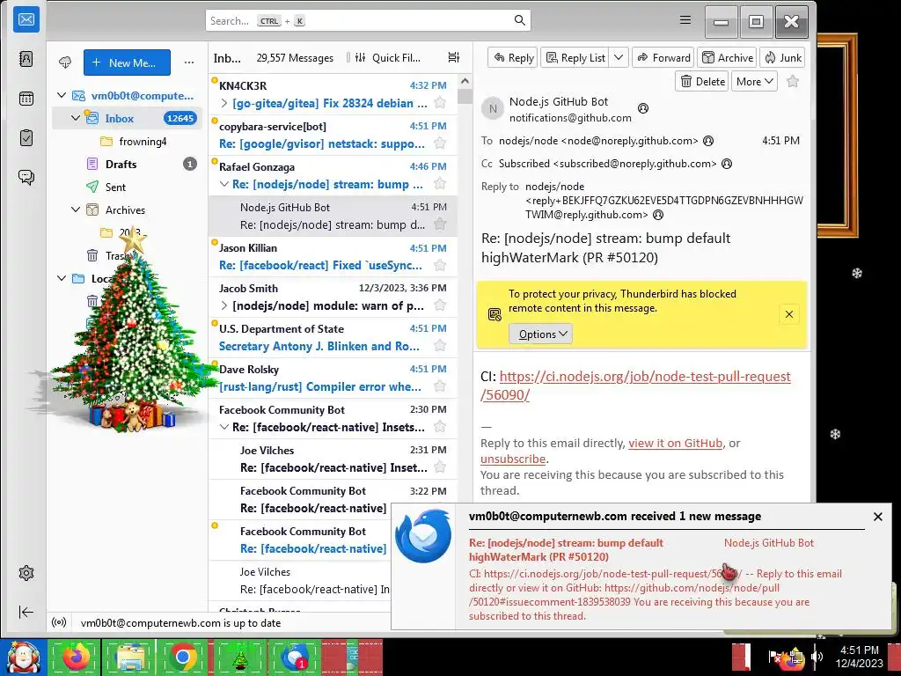Open File Explorer from the taskbar
Image resolution: width=901 pixels, height=676 pixels.
130,657
